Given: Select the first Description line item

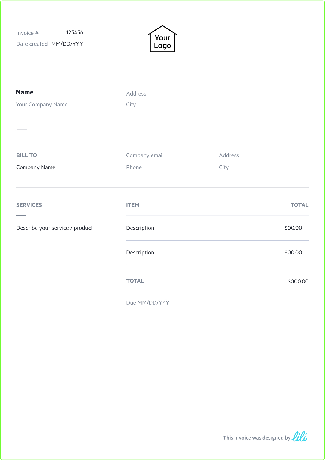Looking at the screenshot, I should 140,228.
